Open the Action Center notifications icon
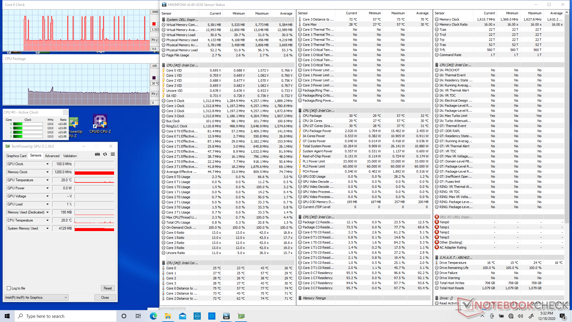The height and width of the screenshot is (322, 572). click(562, 316)
